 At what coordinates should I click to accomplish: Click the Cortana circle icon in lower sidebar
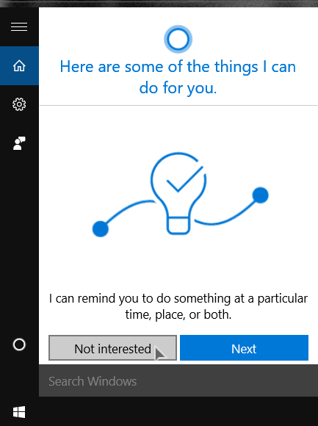tap(19, 344)
